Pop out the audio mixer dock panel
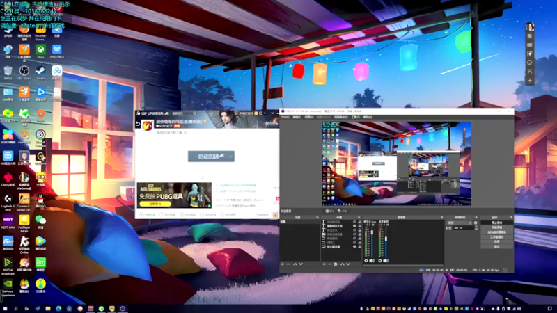The image size is (557, 313). (x=441, y=217)
